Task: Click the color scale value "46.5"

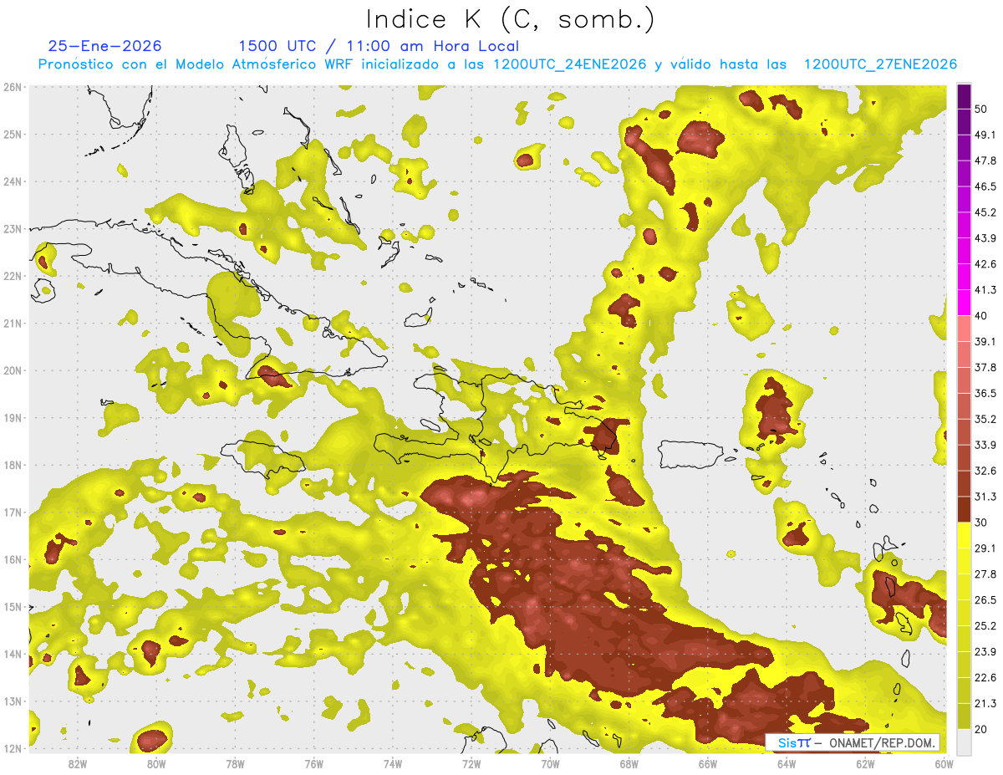Action: (x=985, y=186)
